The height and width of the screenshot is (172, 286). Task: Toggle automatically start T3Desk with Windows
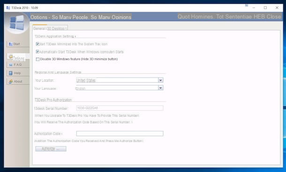38,52
